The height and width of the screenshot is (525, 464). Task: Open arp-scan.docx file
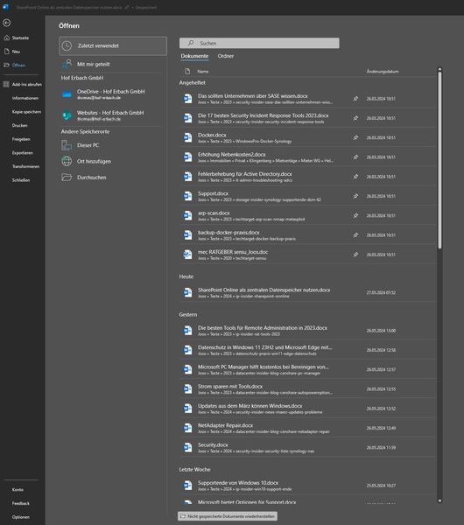coord(307,215)
